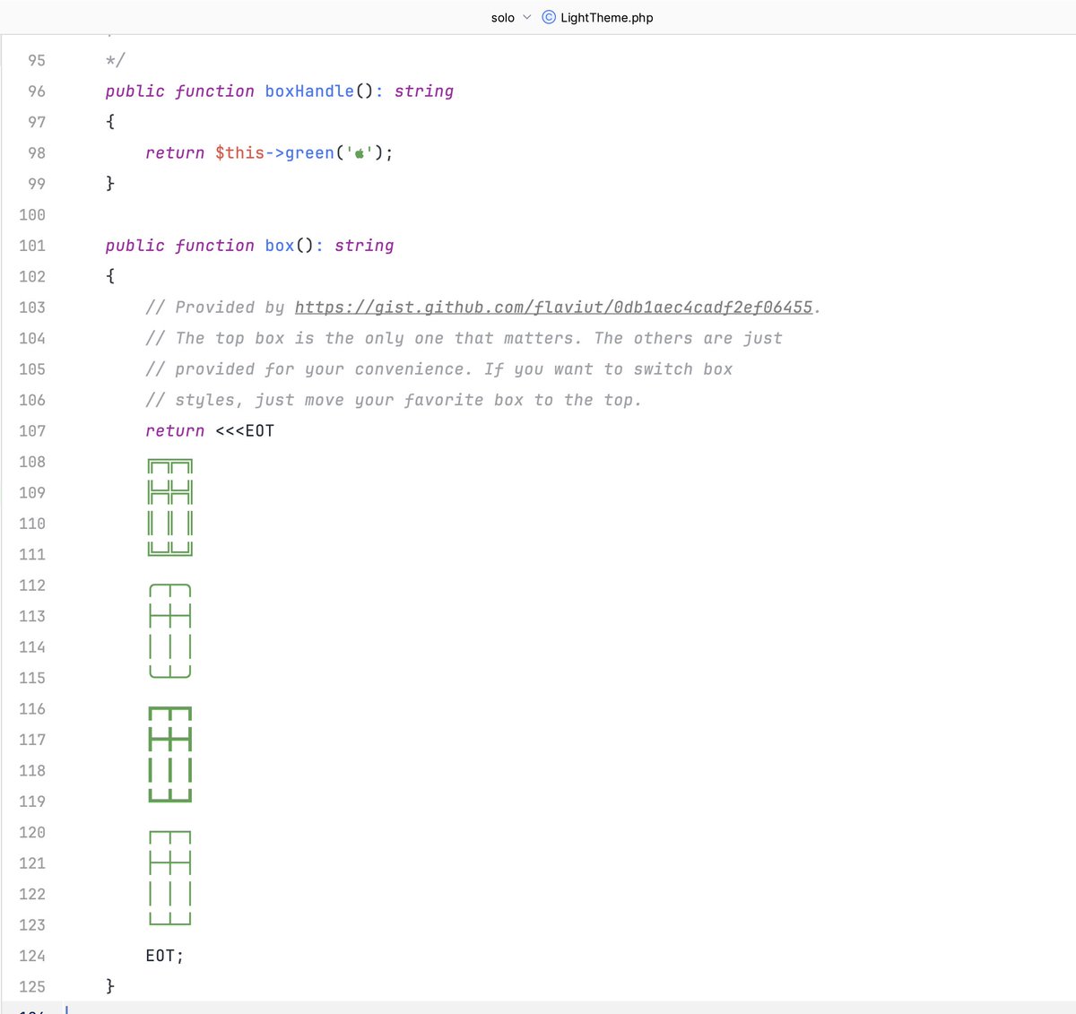Image resolution: width=1076 pixels, height=1014 pixels.
Task: Click the heavy-line box drawing
Action: pos(170,754)
